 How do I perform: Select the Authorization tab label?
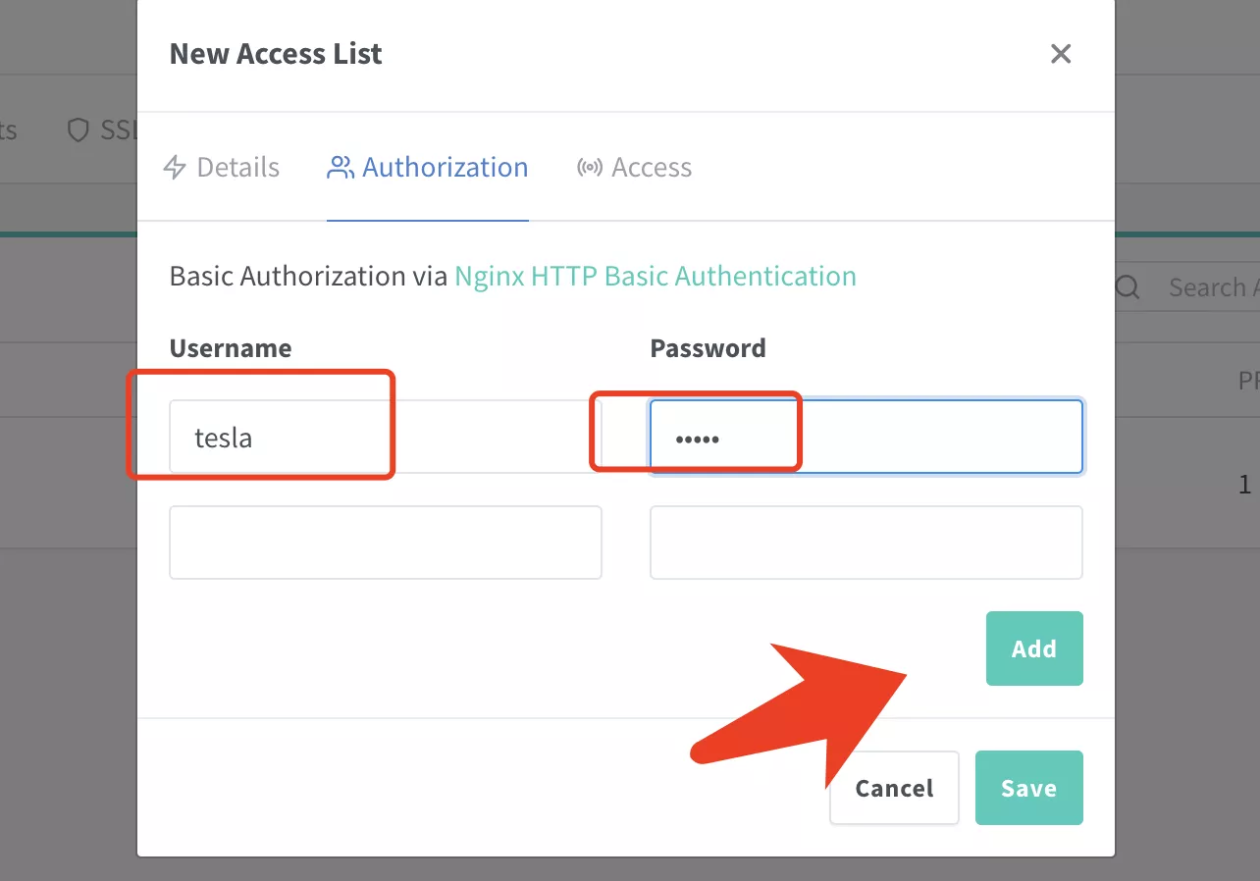[x=446, y=168]
